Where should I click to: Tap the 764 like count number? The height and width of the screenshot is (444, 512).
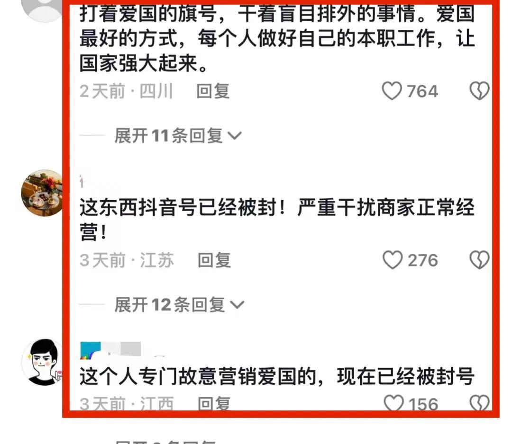[x=422, y=91]
